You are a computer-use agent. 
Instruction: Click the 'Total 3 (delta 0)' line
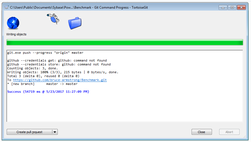[43, 76]
